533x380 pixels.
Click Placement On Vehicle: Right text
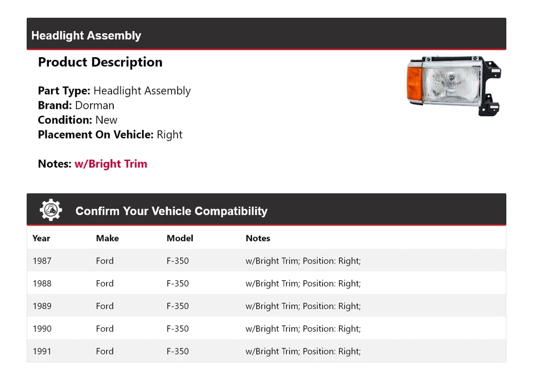click(x=110, y=134)
